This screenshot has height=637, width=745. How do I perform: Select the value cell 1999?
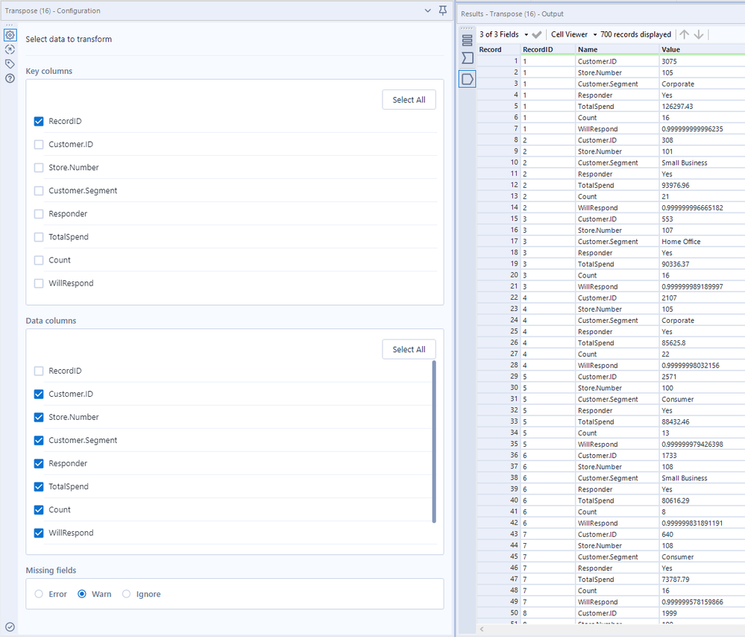click(x=702, y=613)
